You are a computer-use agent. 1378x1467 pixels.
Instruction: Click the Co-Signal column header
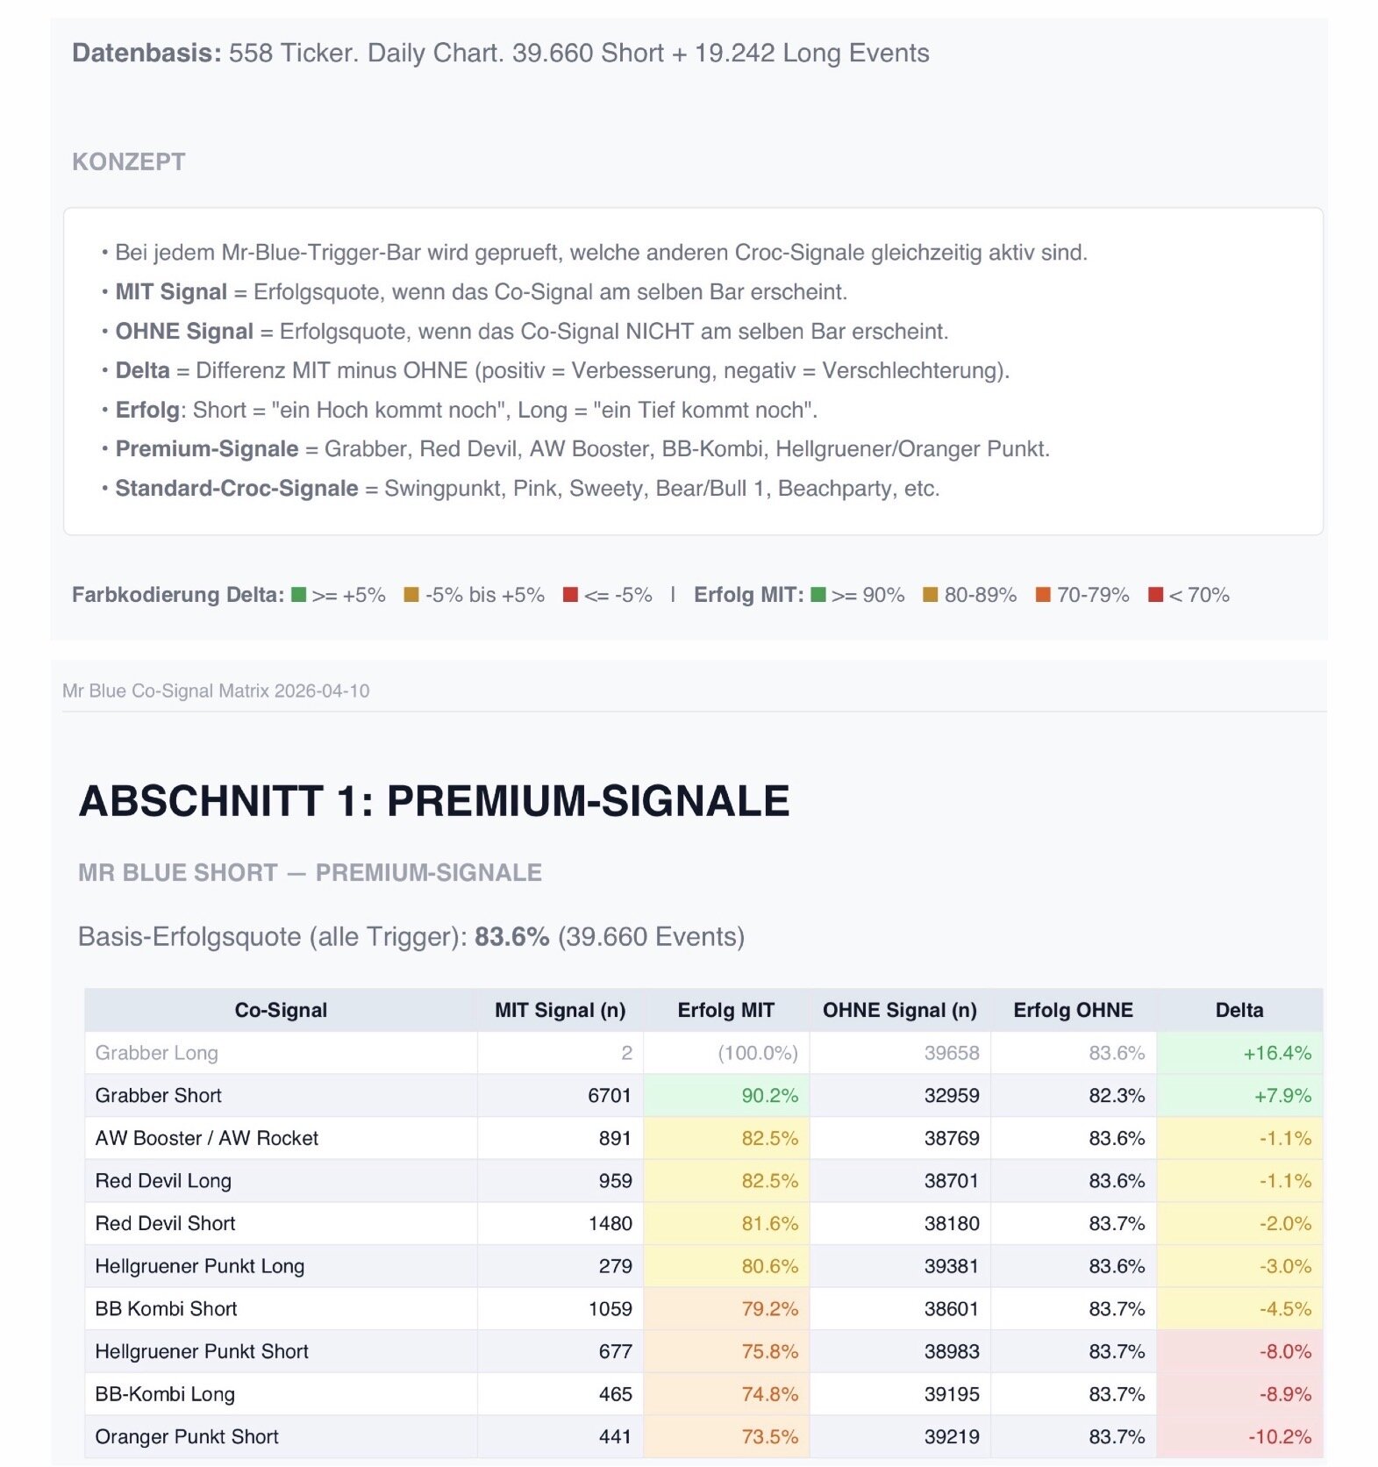281,1010
